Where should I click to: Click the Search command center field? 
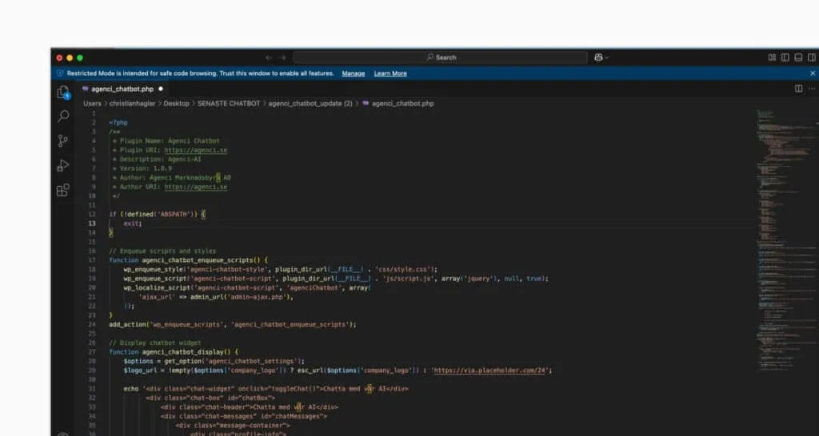[x=441, y=57]
